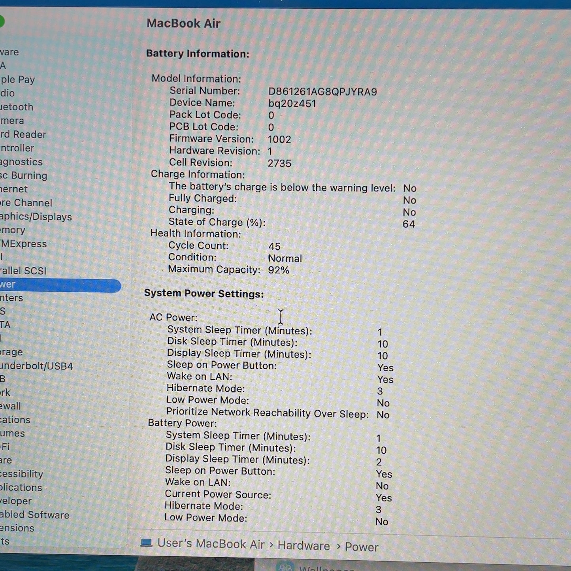Select serial number D861261AG8QPJYRA9
Screen dimensions: 571x571
[322, 92]
